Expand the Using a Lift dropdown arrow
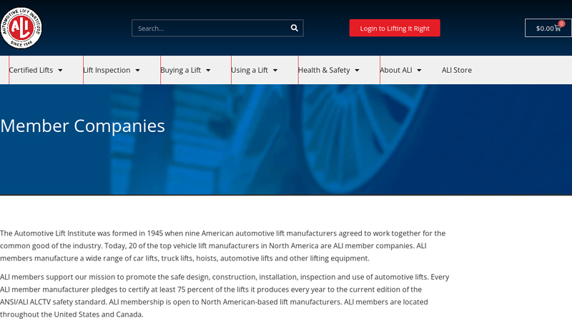This screenshot has width=572, height=321. pyautogui.click(x=275, y=70)
